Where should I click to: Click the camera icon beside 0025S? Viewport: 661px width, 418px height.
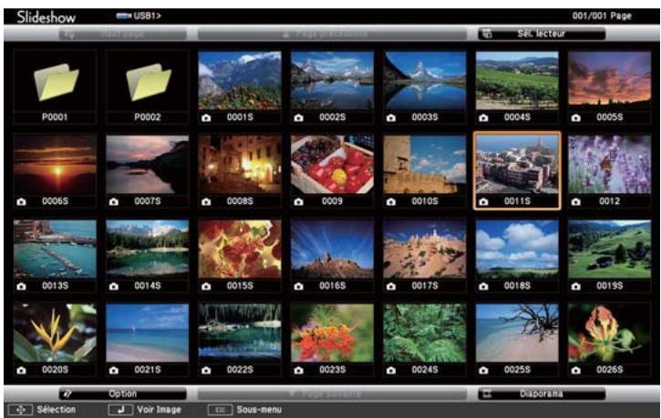(x=483, y=371)
